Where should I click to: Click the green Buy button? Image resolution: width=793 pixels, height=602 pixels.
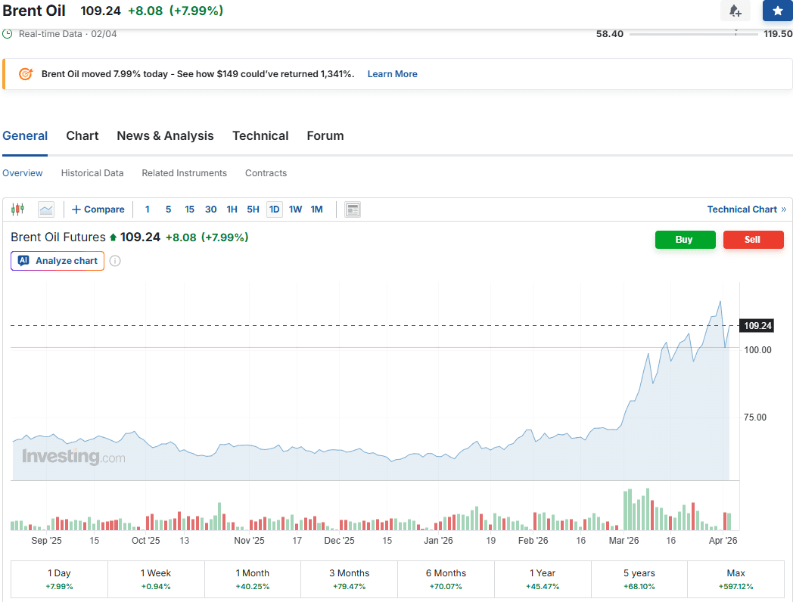point(685,240)
